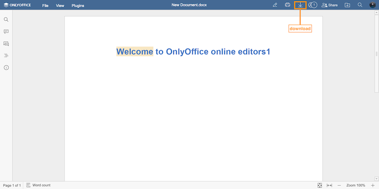Open the About info icon in sidebar
The image size is (379, 189).
pos(6,68)
